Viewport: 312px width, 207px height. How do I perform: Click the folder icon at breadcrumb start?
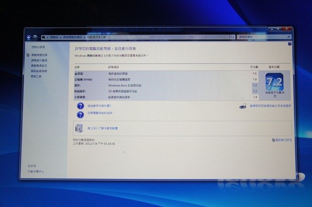coord(43,37)
